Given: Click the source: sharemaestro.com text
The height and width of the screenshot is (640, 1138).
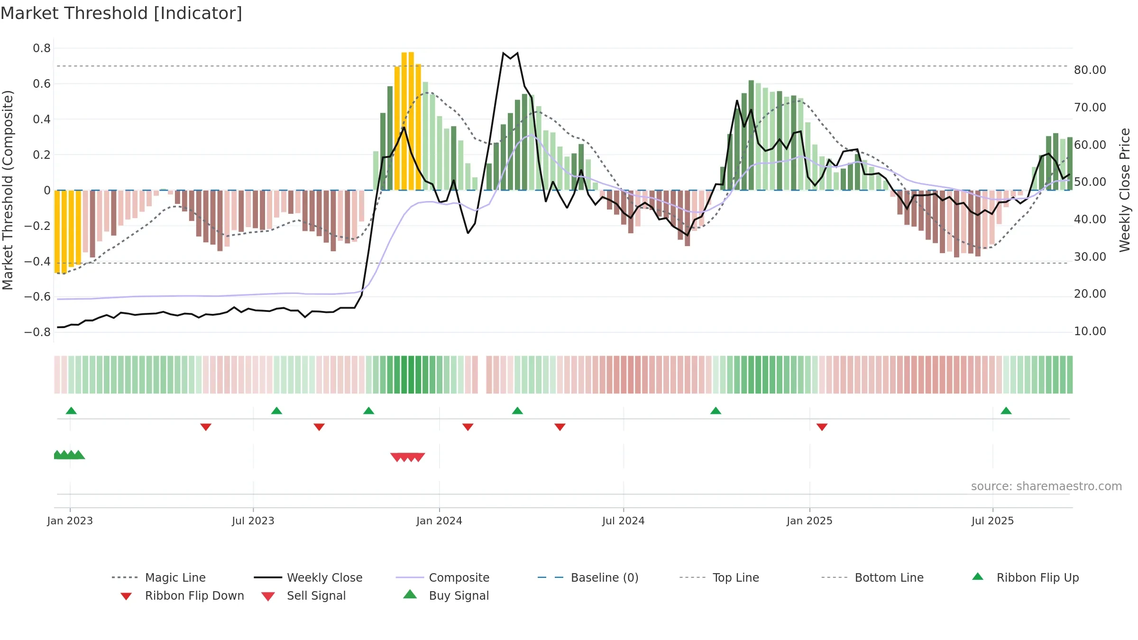Looking at the screenshot, I should click(x=1046, y=486).
